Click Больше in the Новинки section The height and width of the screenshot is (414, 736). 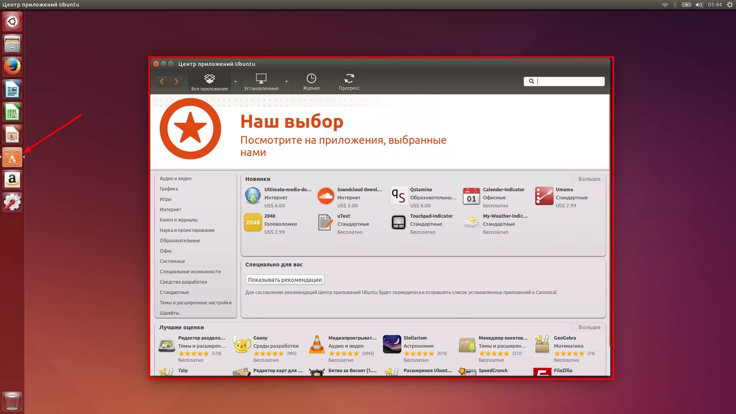tap(589, 179)
